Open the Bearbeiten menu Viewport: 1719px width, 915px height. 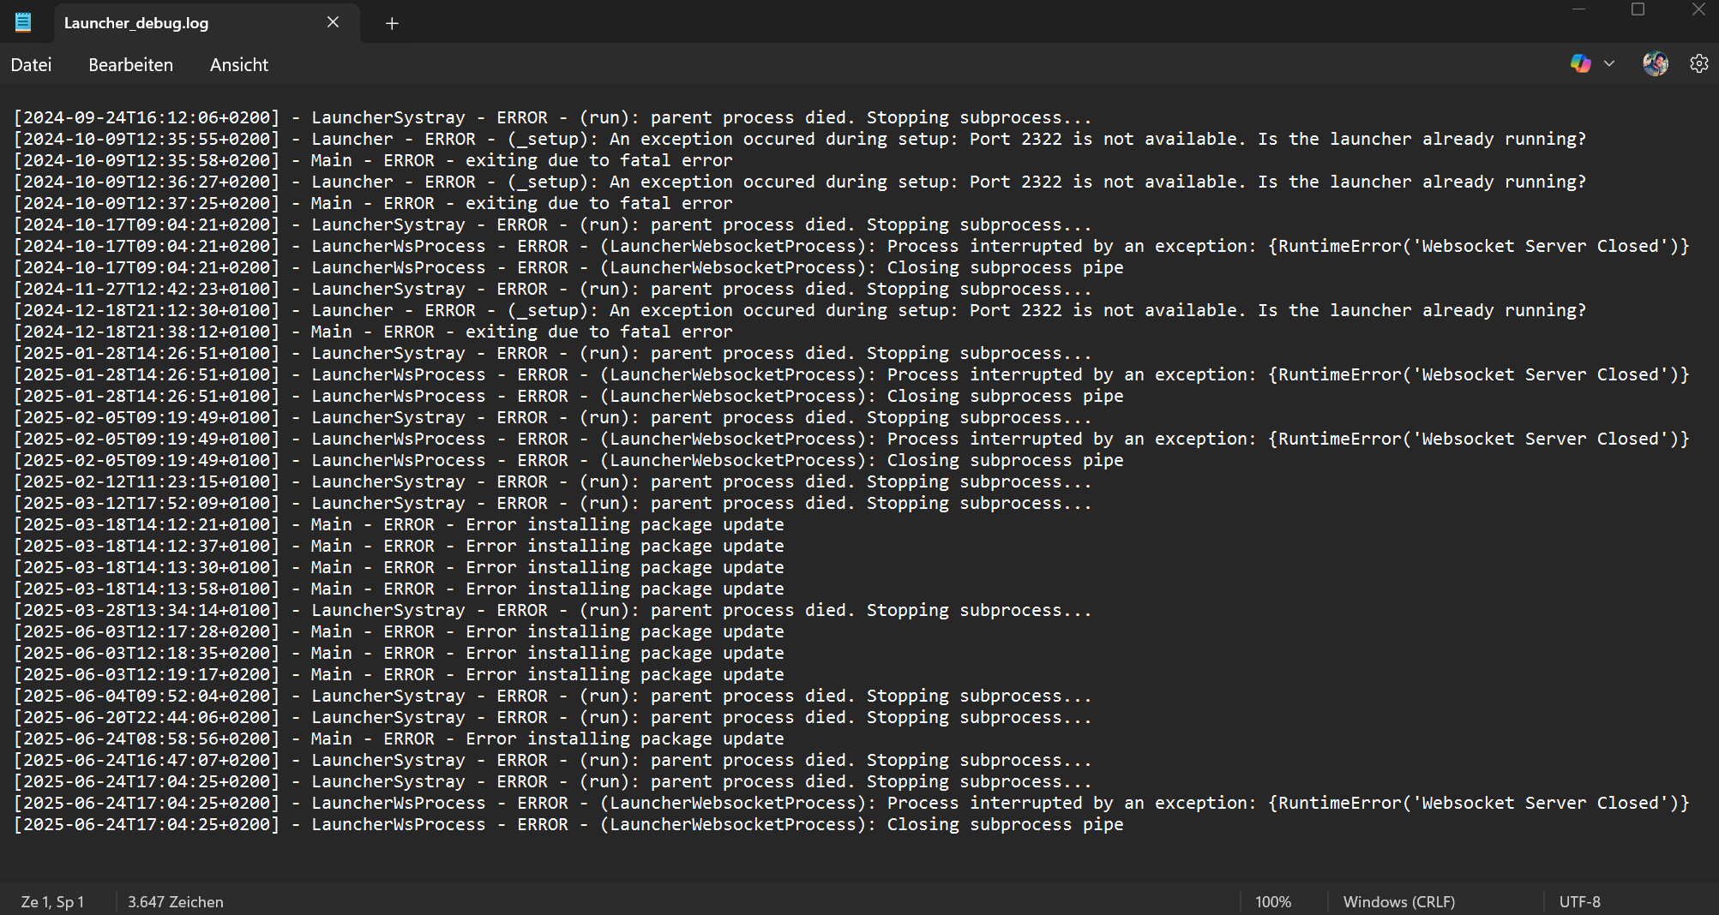[130, 65]
